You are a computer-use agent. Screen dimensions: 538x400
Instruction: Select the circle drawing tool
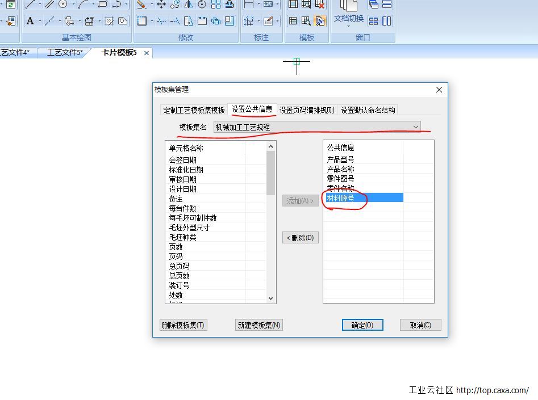[x=62, y=5]
